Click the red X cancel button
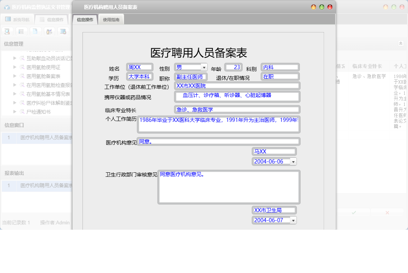This screenshot has width=408, height=273. (x=386, y=212)
